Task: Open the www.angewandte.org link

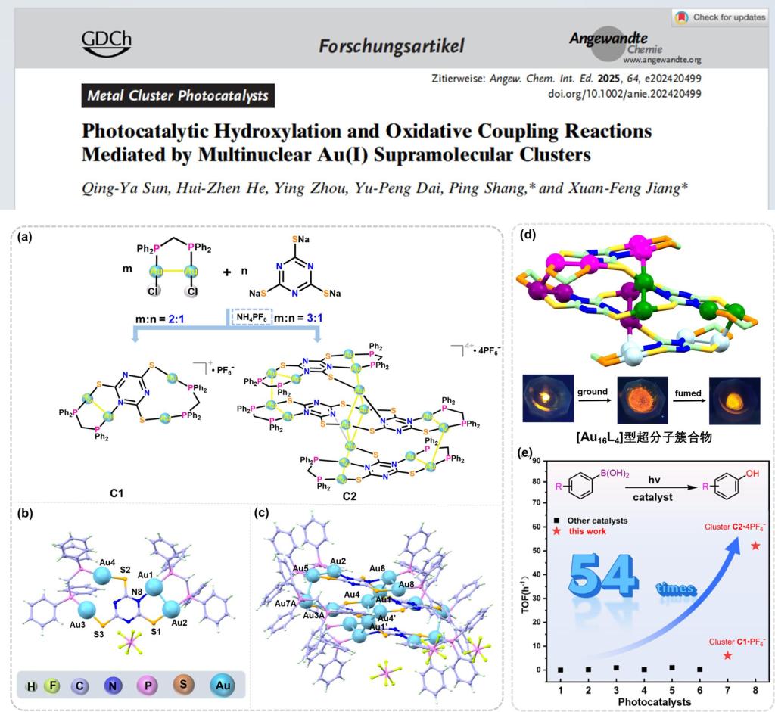Action: (662, 60)
